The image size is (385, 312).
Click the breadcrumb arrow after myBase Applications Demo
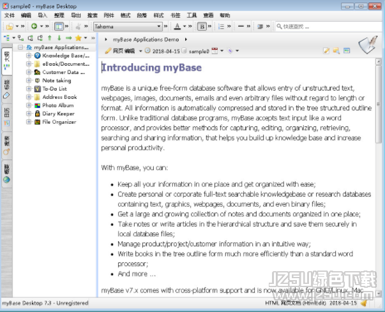pyautogui.click(x=186, y=40)
